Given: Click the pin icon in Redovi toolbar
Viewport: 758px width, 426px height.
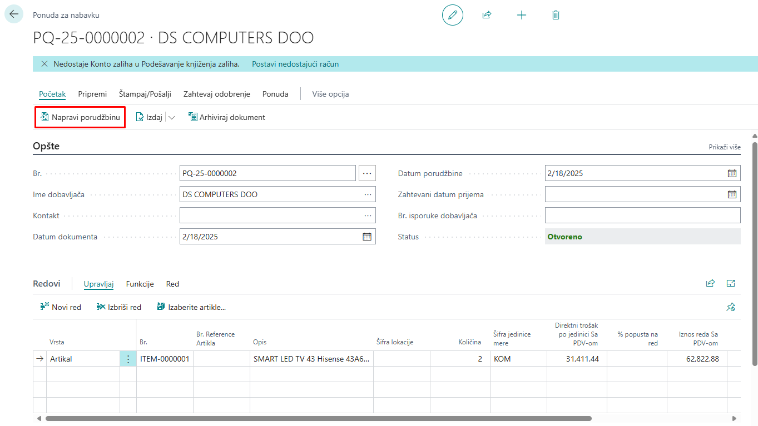Looking at the screenshot, I should click(731, 307).
